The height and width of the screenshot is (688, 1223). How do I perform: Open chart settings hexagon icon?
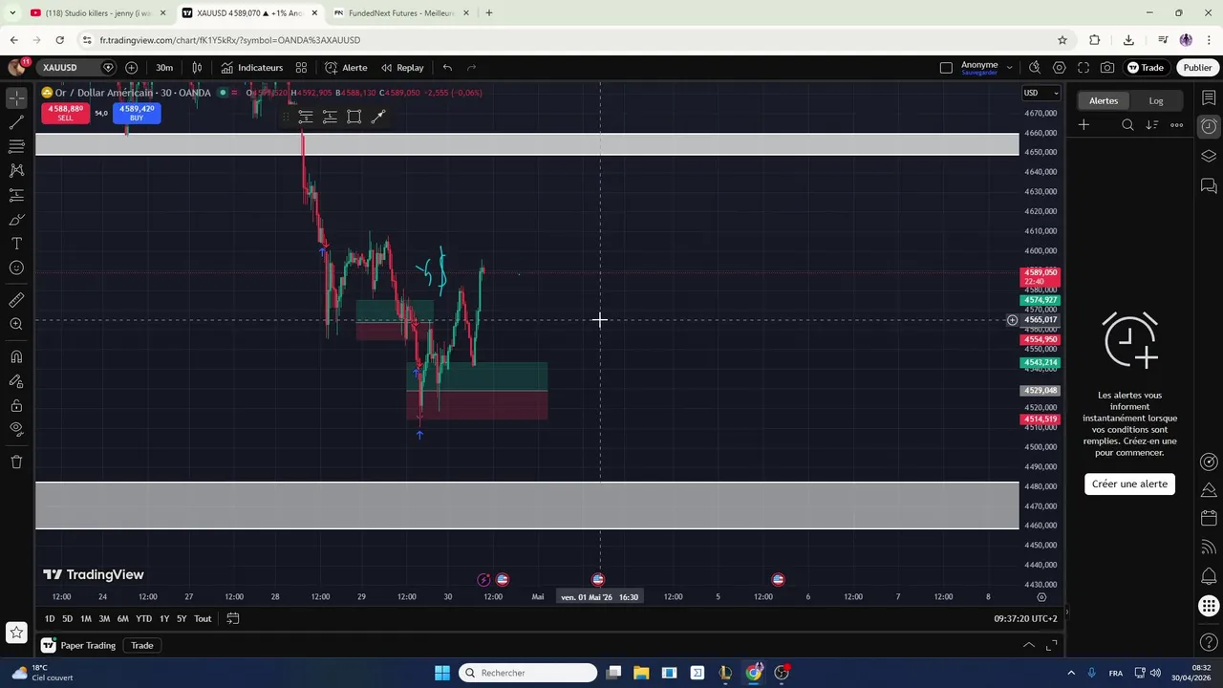[1059, 68]
